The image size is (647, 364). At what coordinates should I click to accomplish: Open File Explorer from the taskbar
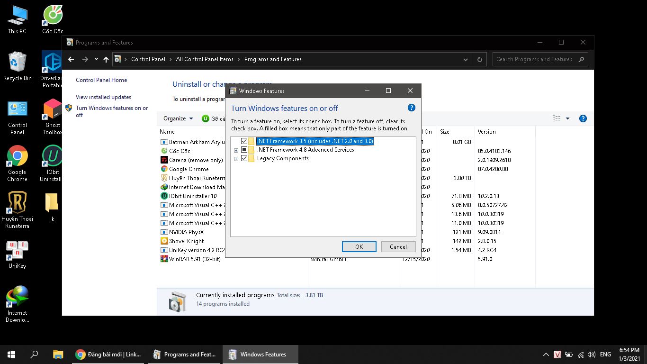[58, 354]
